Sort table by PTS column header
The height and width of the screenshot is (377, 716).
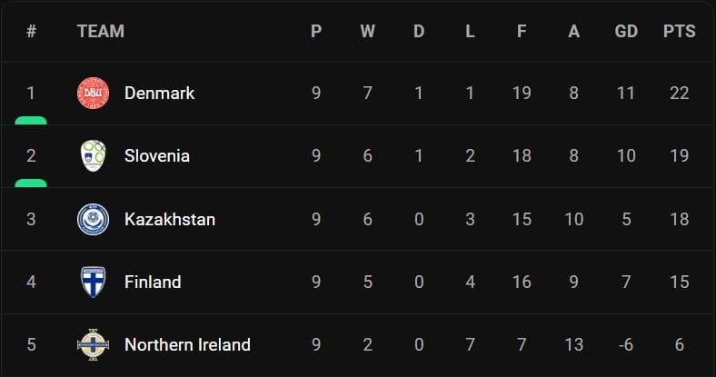[x=679, y=31]
